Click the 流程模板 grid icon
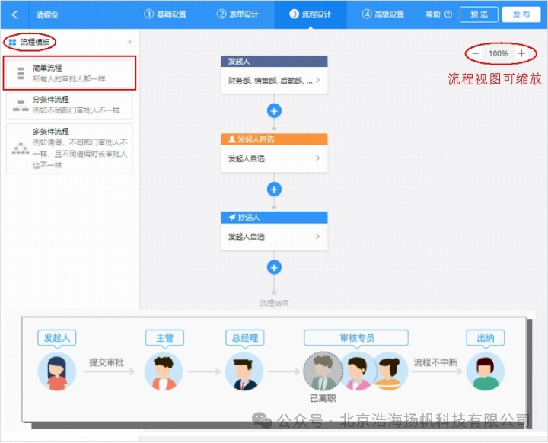The image size is (548, 443). click(13, 43)
